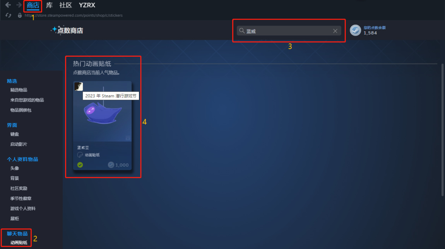Click the 热门动画贴纸 section heading

(92, 64)
